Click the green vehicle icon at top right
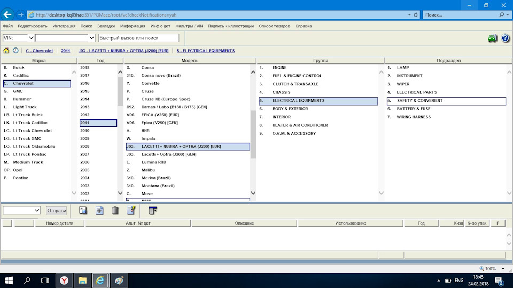Image resolution: width=513 pixels, height=288 pixels. coord(492,38)
